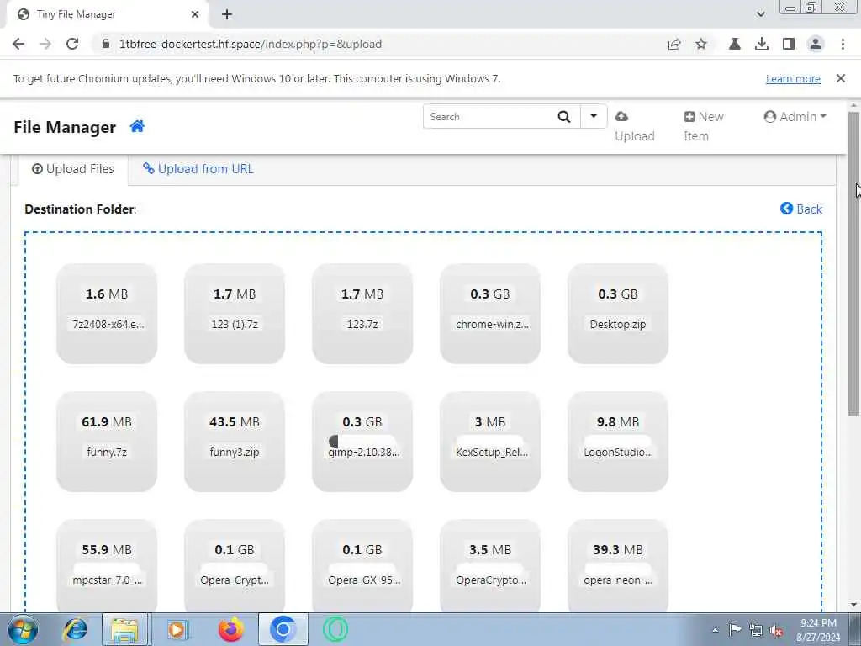Click the Learn more link
The width and height of the screenshot is (861, 646).
793,78
